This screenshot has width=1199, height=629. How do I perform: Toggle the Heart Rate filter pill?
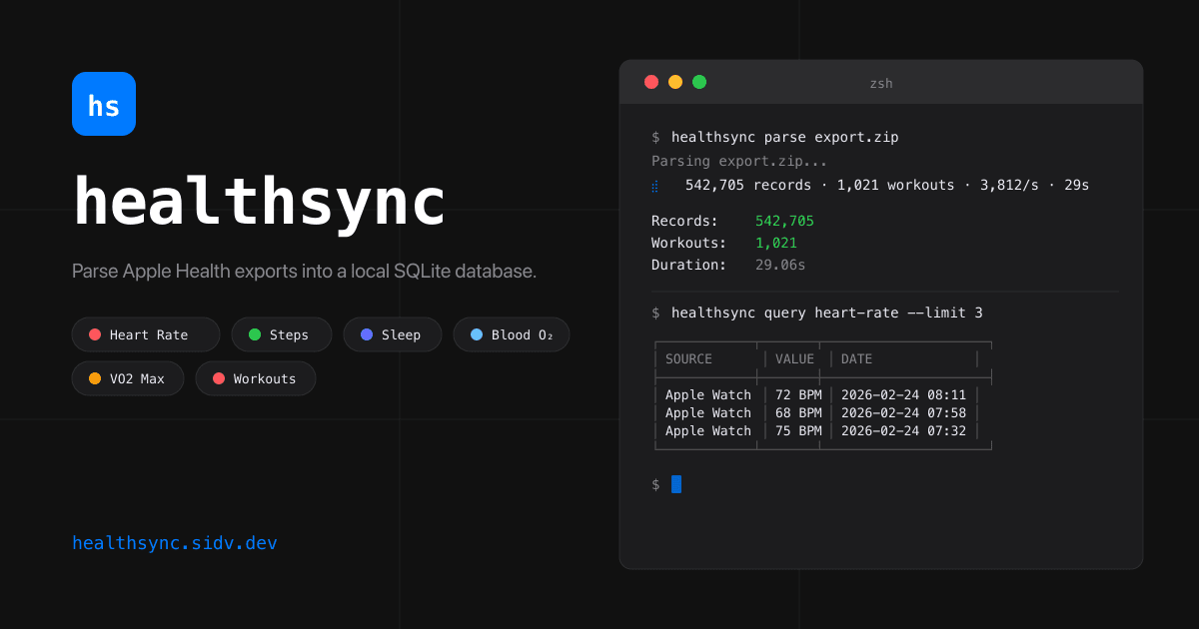(x=146, y=334)
